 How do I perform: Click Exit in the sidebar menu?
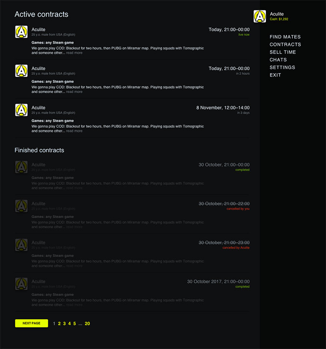pos(275,75)
